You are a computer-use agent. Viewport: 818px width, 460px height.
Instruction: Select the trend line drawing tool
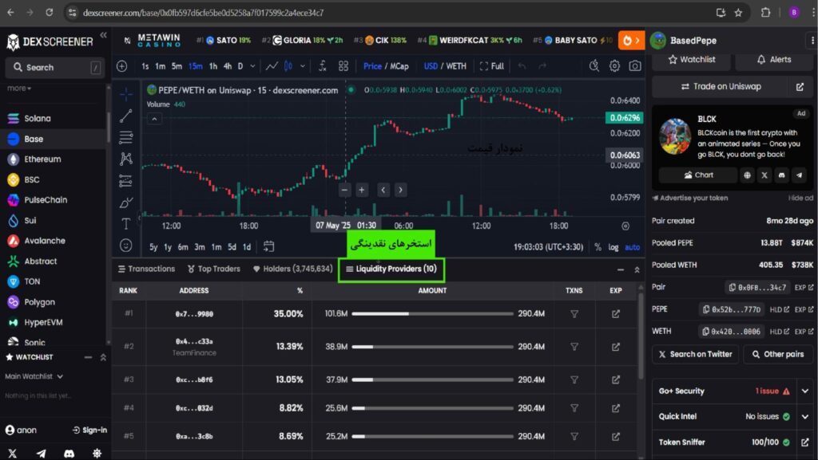coord(125,116)
